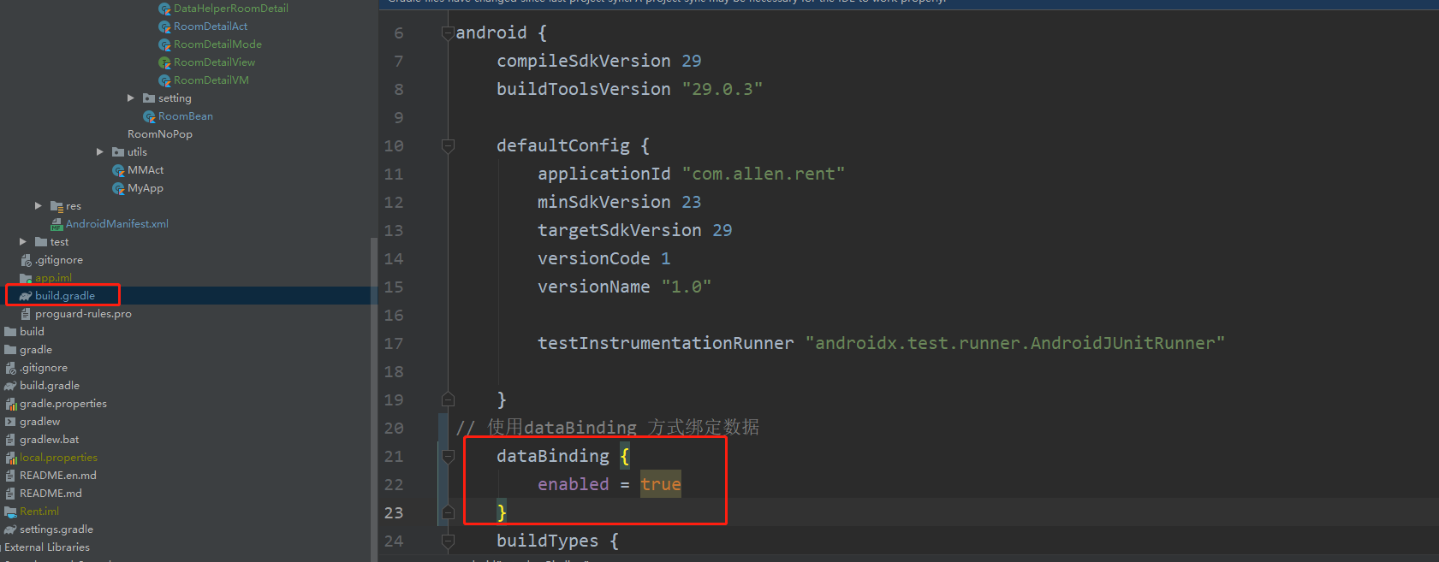Click the testInstrumentationRunner keyword
1439x562 pixels.
tap(666, 344)
